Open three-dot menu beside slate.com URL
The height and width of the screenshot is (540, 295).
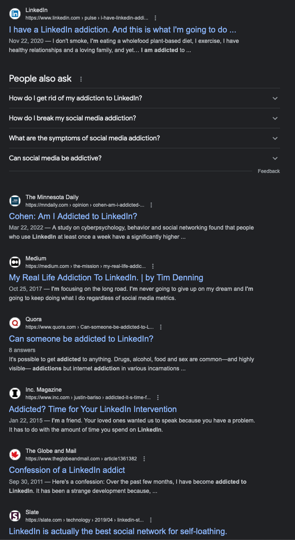pos(151,520)
